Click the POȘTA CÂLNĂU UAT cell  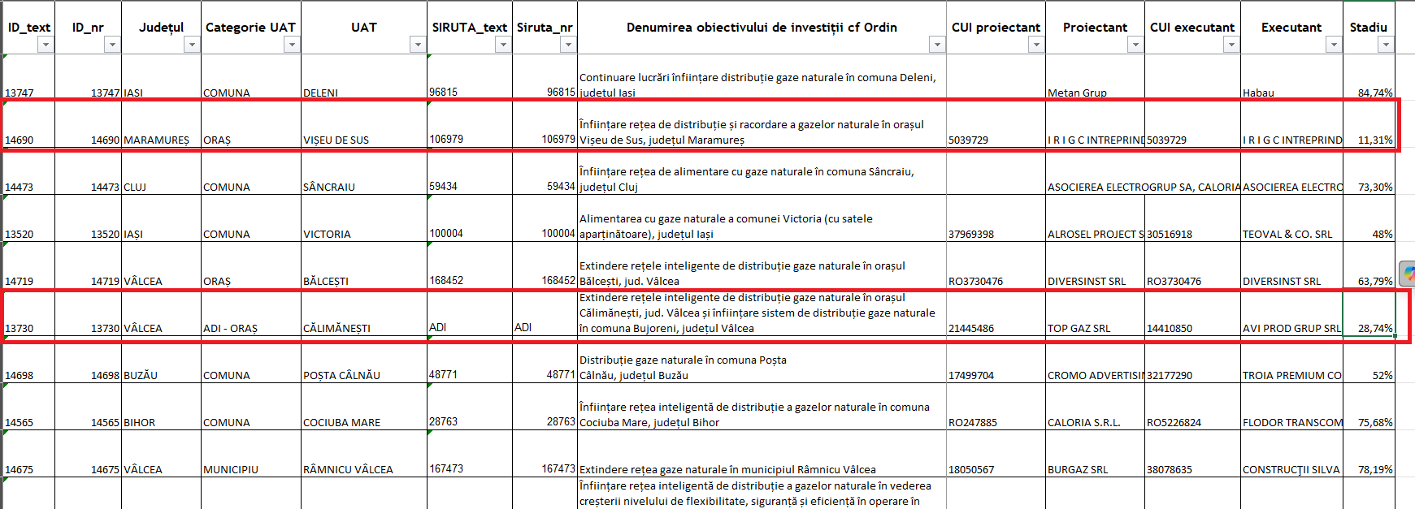(x=364, y=360)
